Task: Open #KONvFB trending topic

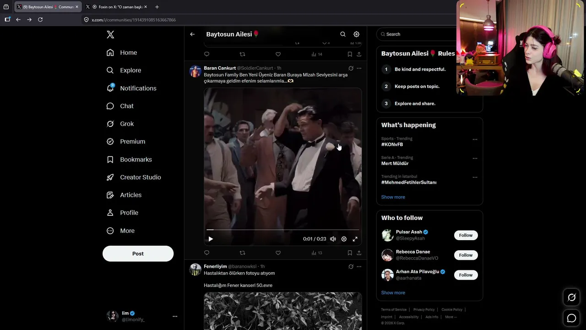Action: pyautogui.click(x=392, y=144)
